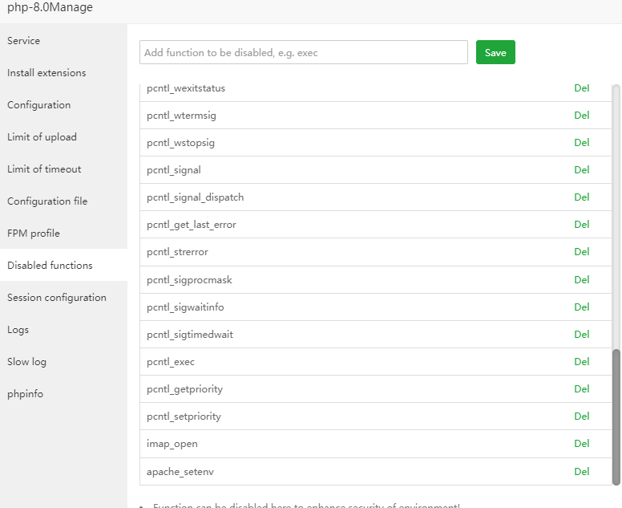Open the FPM profile tab
This screenshot has height=508, width=622.
tap(34, 234)
